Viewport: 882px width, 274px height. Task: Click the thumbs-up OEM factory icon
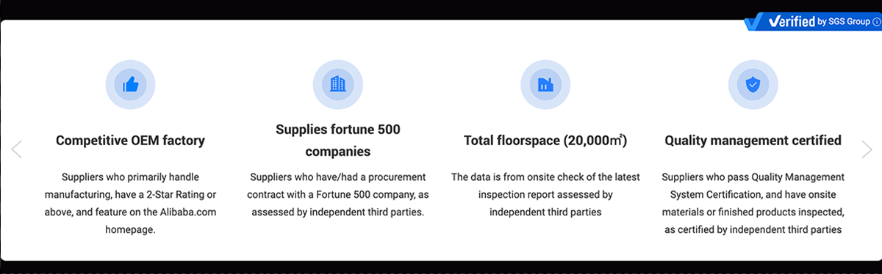click(x=131, y=85)
